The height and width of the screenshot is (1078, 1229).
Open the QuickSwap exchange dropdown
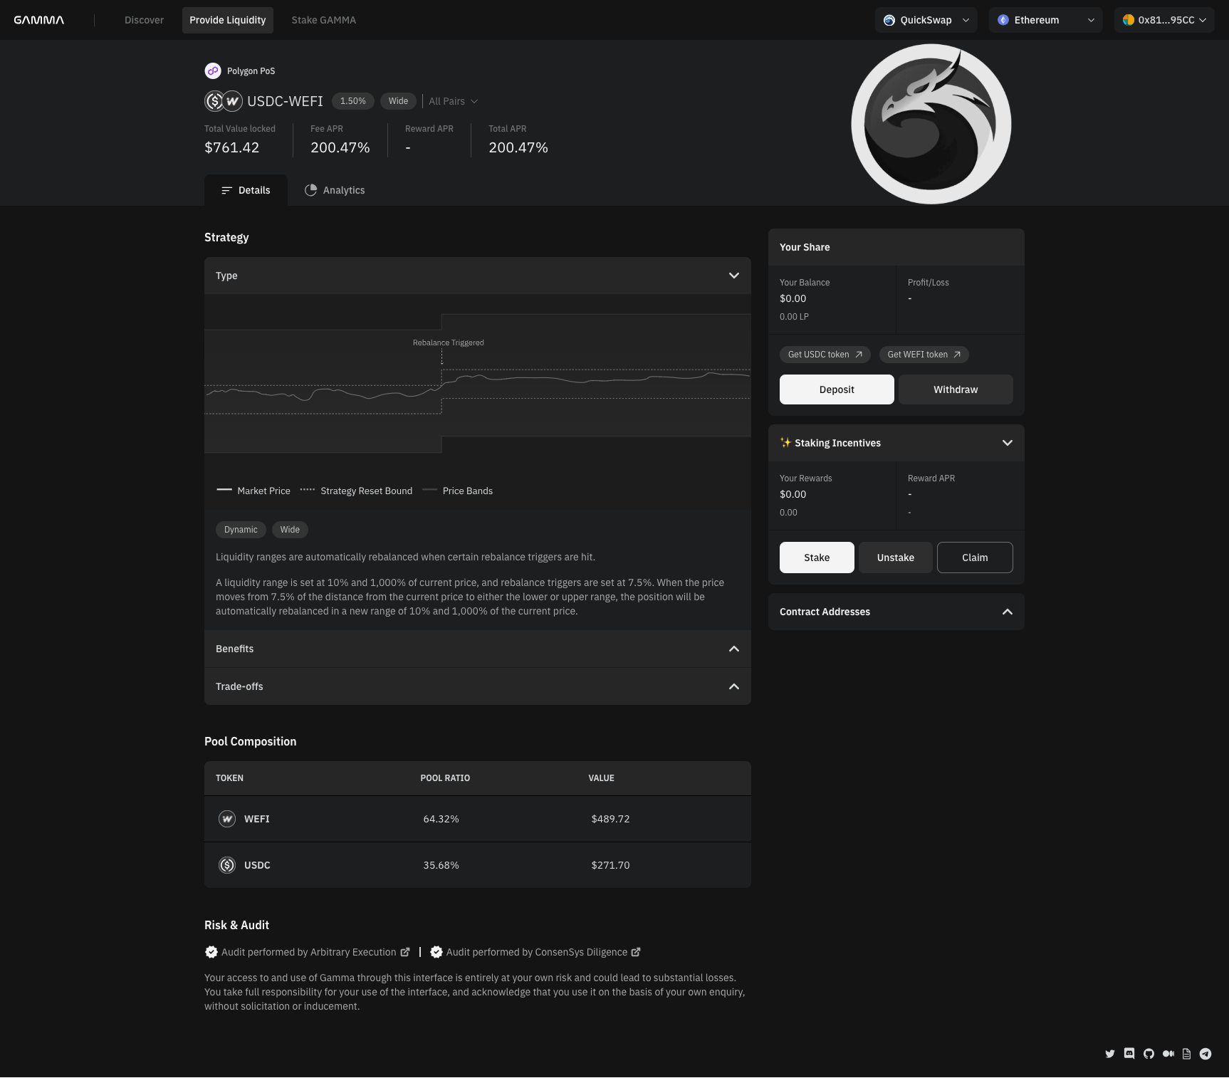tap(926, 20)
